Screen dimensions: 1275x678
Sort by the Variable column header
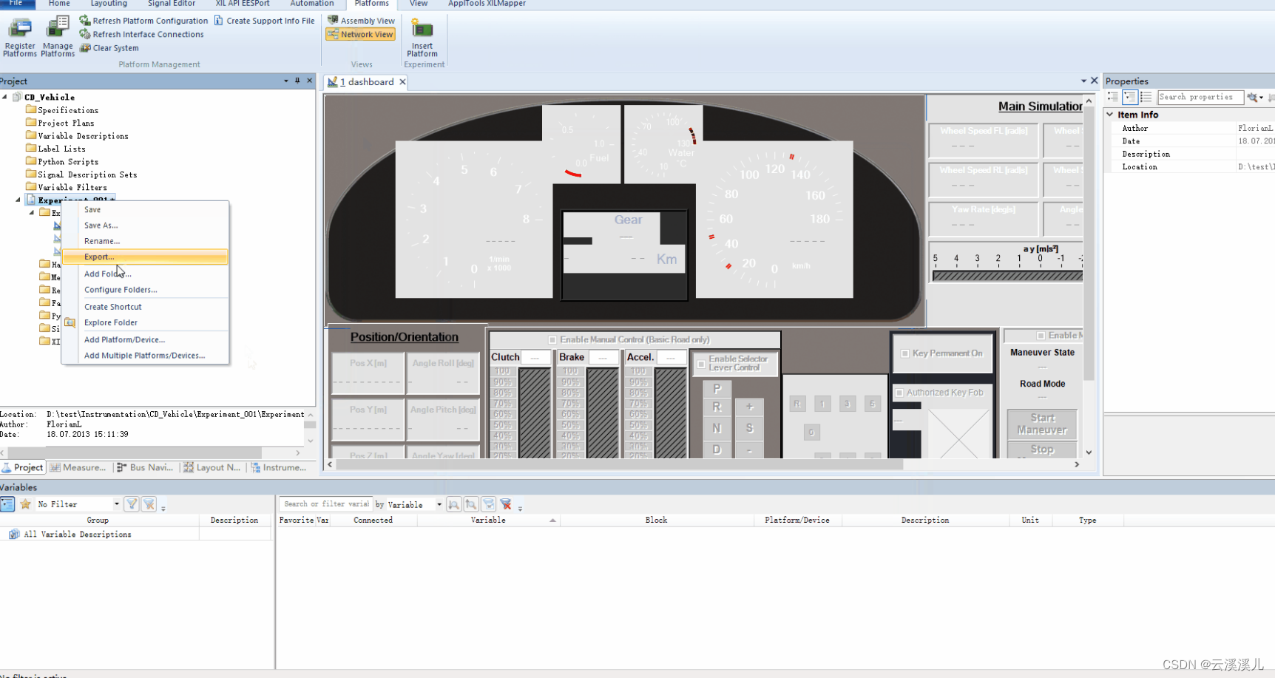pos(488,521)
